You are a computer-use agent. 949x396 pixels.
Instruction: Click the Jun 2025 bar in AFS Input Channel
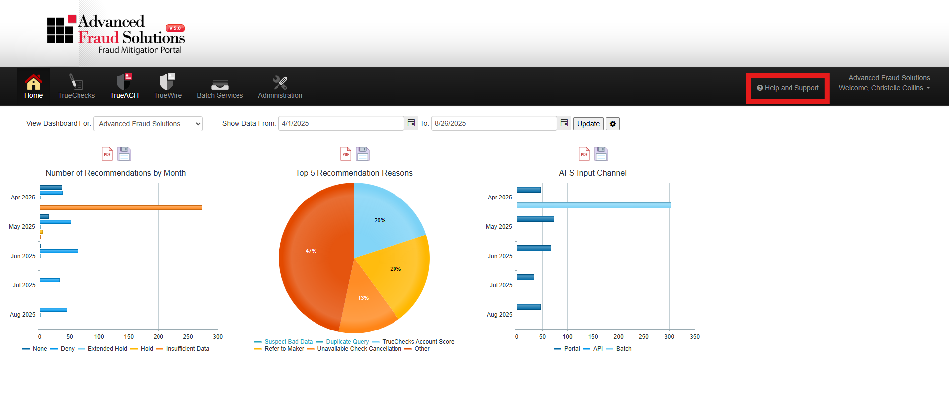534,248
